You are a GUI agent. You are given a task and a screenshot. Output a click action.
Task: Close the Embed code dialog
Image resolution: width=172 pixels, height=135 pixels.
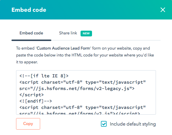tap(163, 10)
